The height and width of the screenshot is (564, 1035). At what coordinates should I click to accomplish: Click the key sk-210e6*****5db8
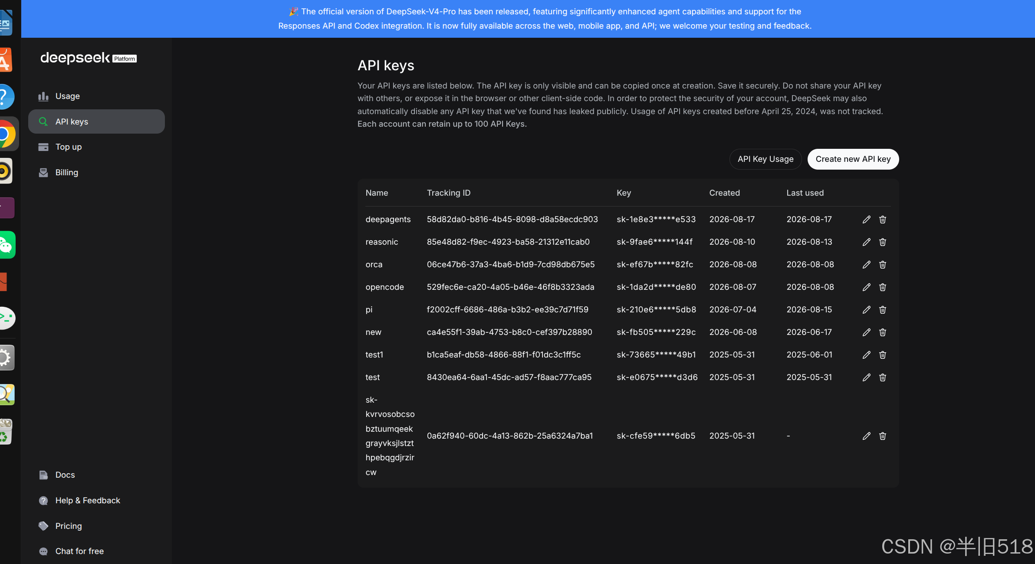(656, 310)
